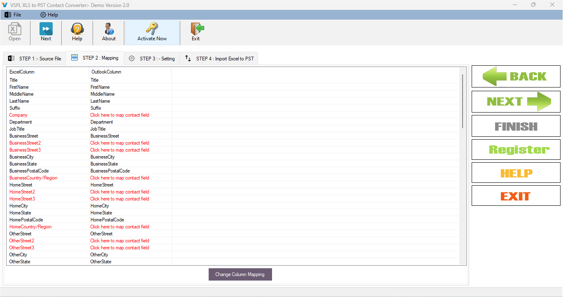Click the orange HELP side button
563x297 pixels.
point(516,173)
